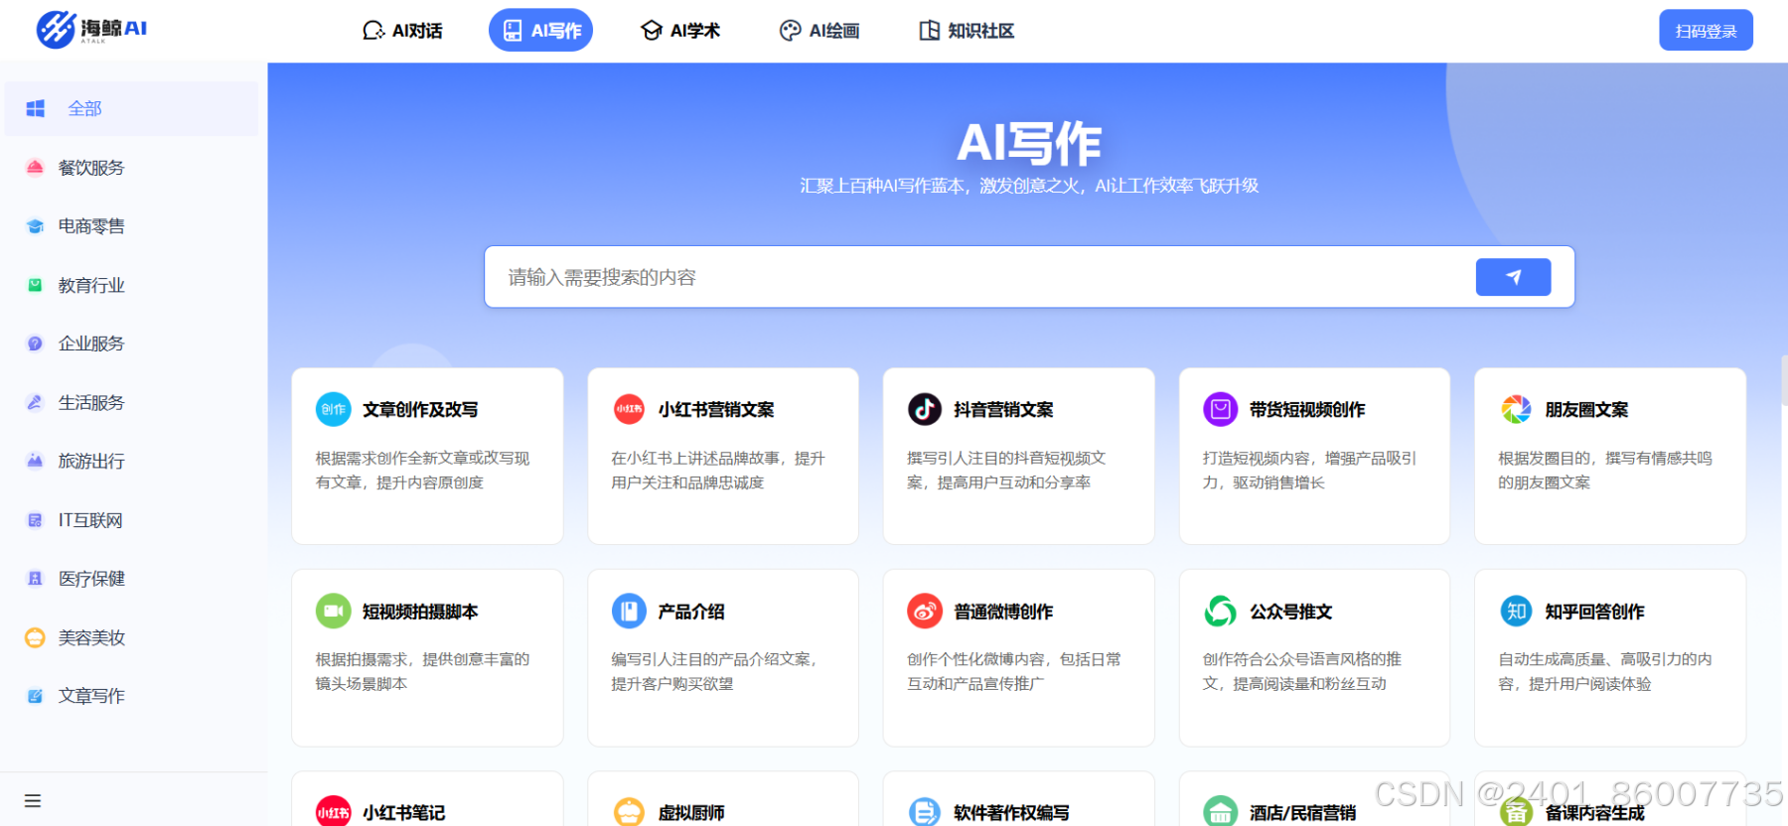Select 企业服务 category label
1788x826 pixels.
tap(91, 344)
